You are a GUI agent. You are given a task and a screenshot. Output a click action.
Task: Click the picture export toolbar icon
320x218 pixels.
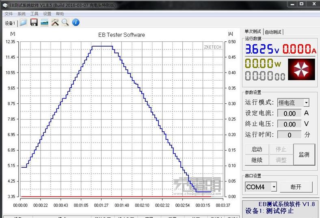point(45,23)
